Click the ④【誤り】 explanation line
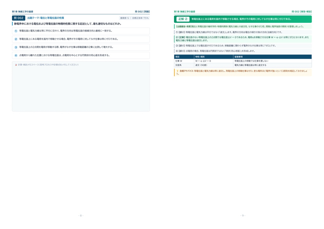The height and width of the screenshot is (229, 324). click(x=243, y=51)
